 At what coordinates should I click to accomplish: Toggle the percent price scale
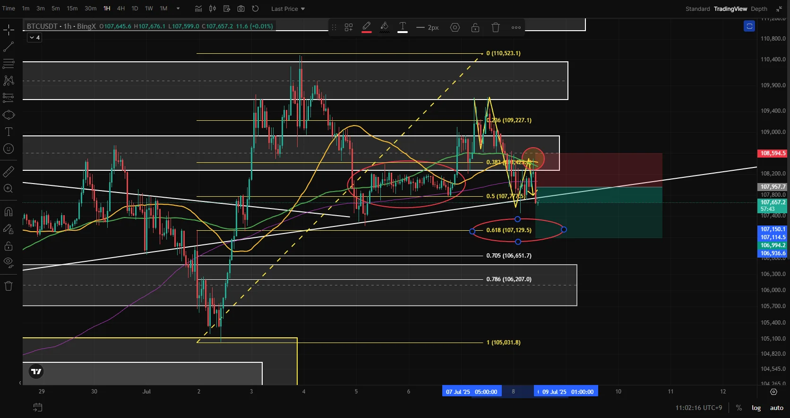[739, 408]
